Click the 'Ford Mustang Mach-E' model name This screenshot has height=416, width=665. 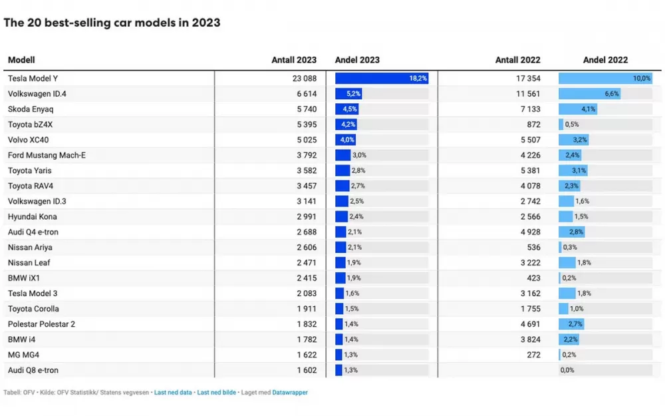[47, 155]
